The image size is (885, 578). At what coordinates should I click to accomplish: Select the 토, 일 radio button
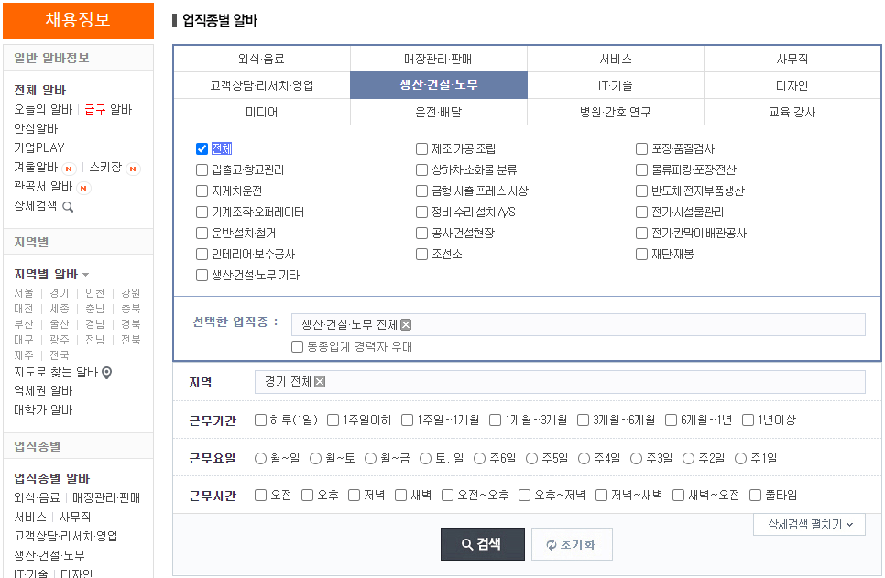[x=426, y=458]
